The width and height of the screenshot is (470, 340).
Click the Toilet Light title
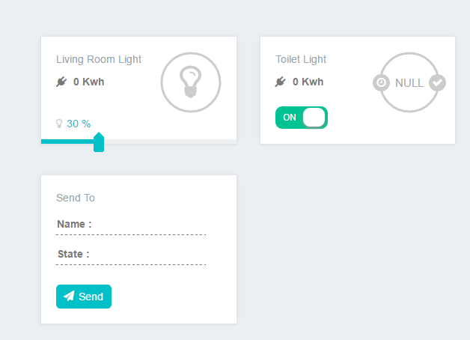tap(301, 59)
